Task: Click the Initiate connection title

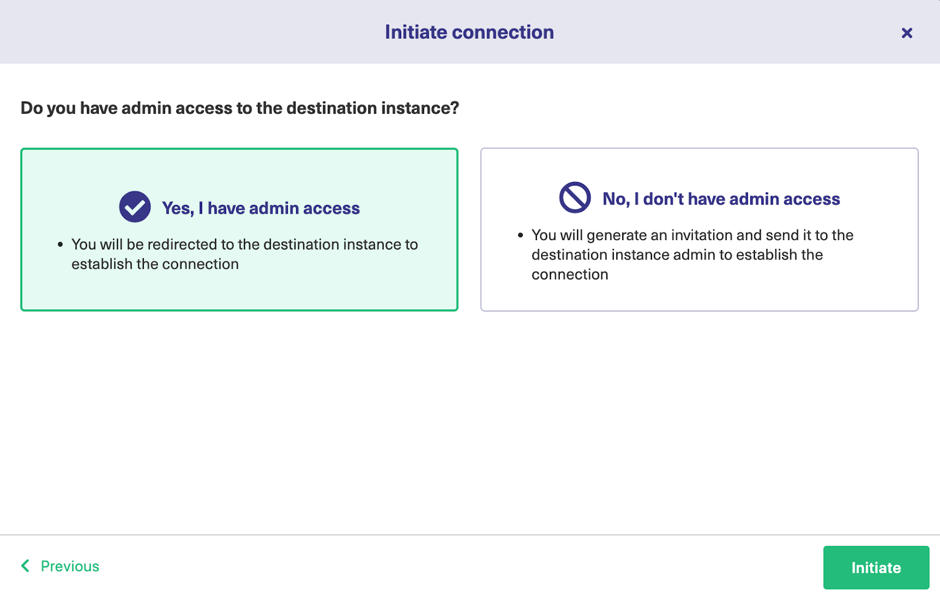Action: point(469,32)
